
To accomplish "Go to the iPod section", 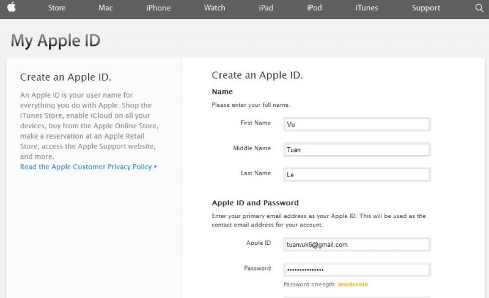I will [x=314, y=8].
